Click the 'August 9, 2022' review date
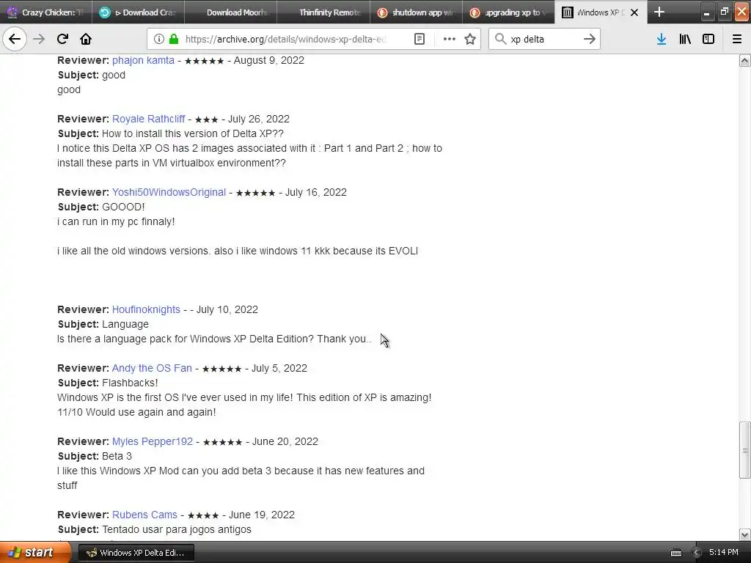The height and width of the screenshot is (563, 751). click(268, 60)
